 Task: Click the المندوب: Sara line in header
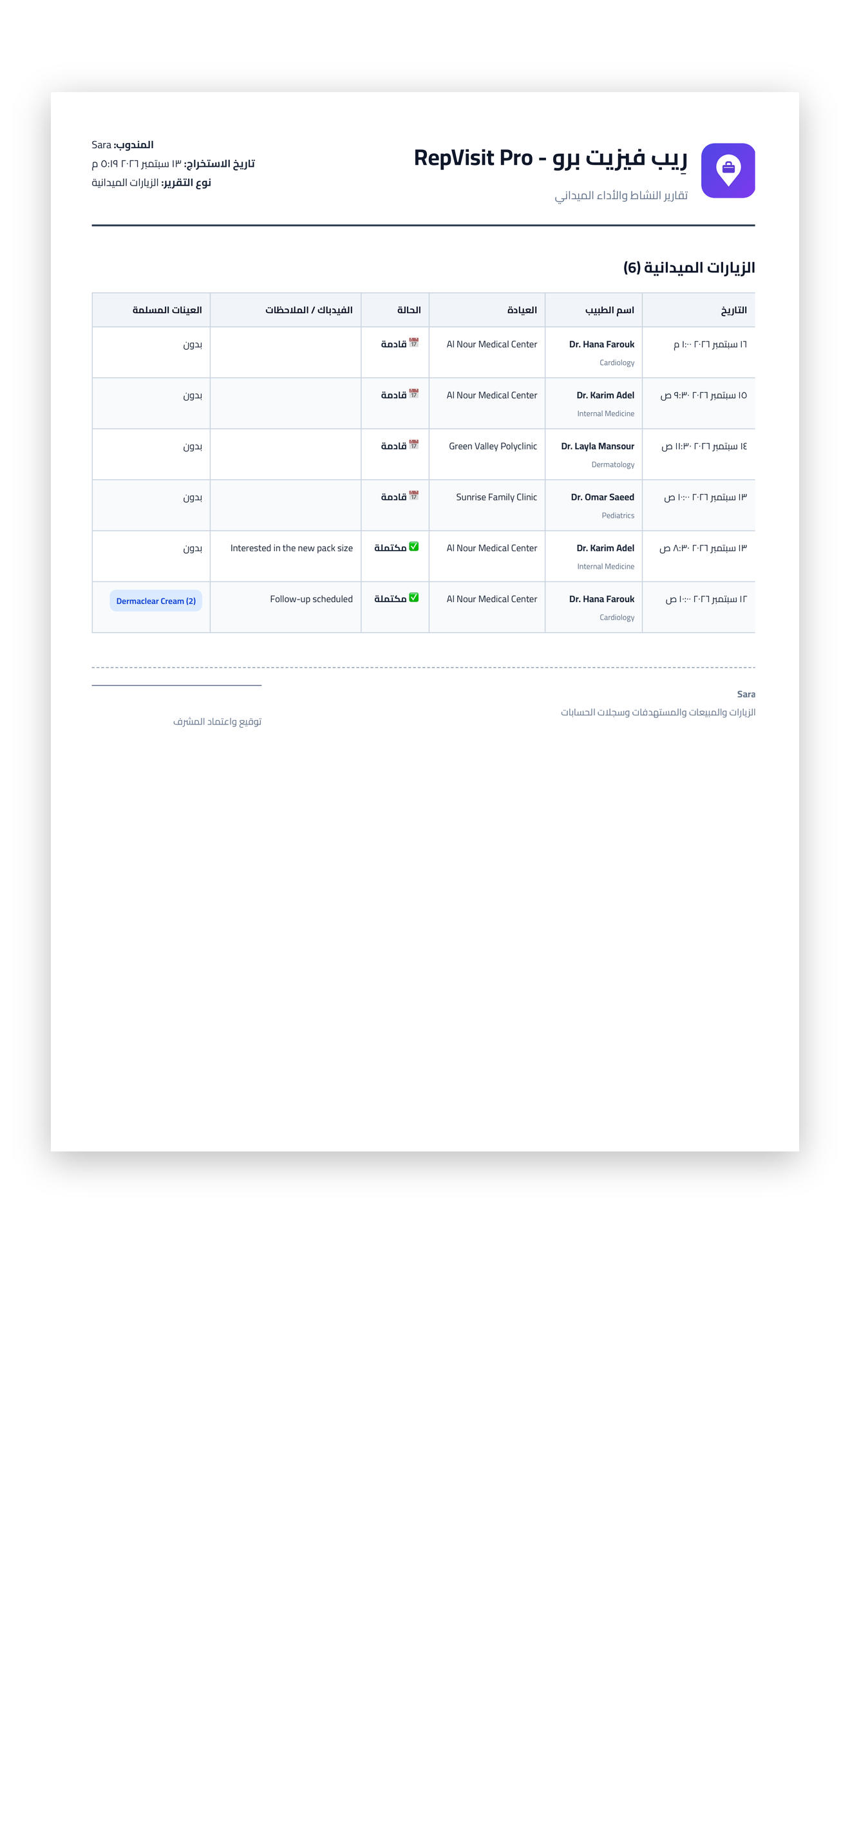tap(122, 144)
